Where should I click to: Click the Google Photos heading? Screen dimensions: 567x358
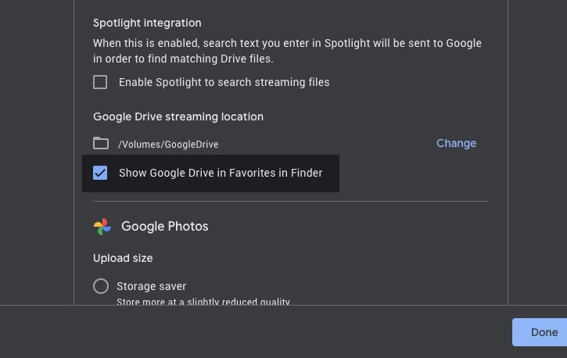point(164,226)
